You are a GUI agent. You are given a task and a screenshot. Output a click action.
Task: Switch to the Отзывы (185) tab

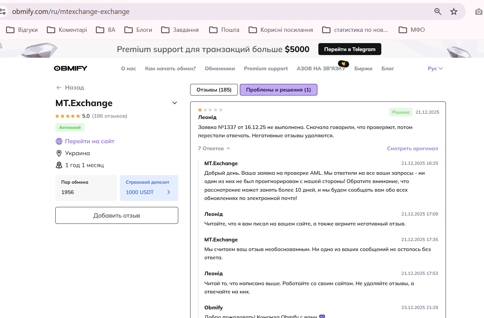coord(214,90)
